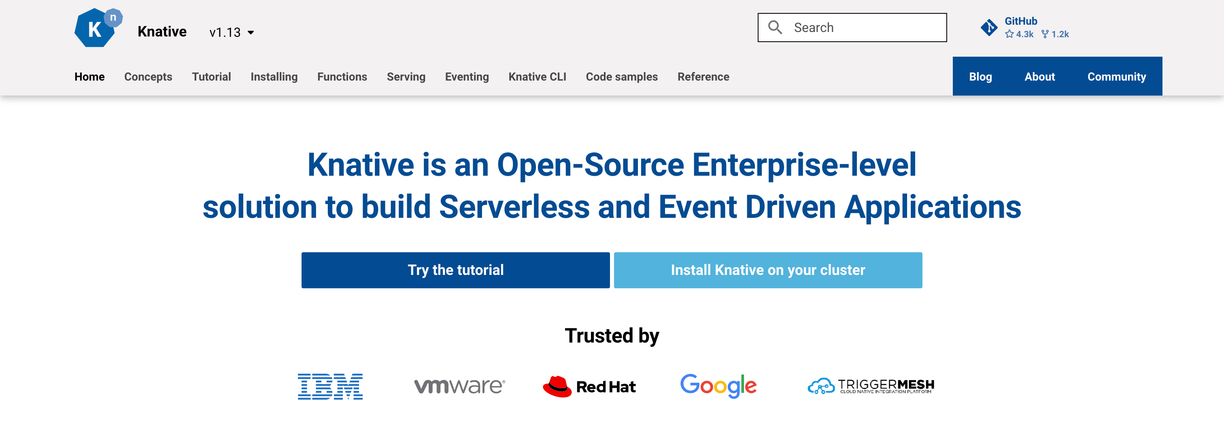
Task: Click the Knative site title text
Action: pos(162,32)
